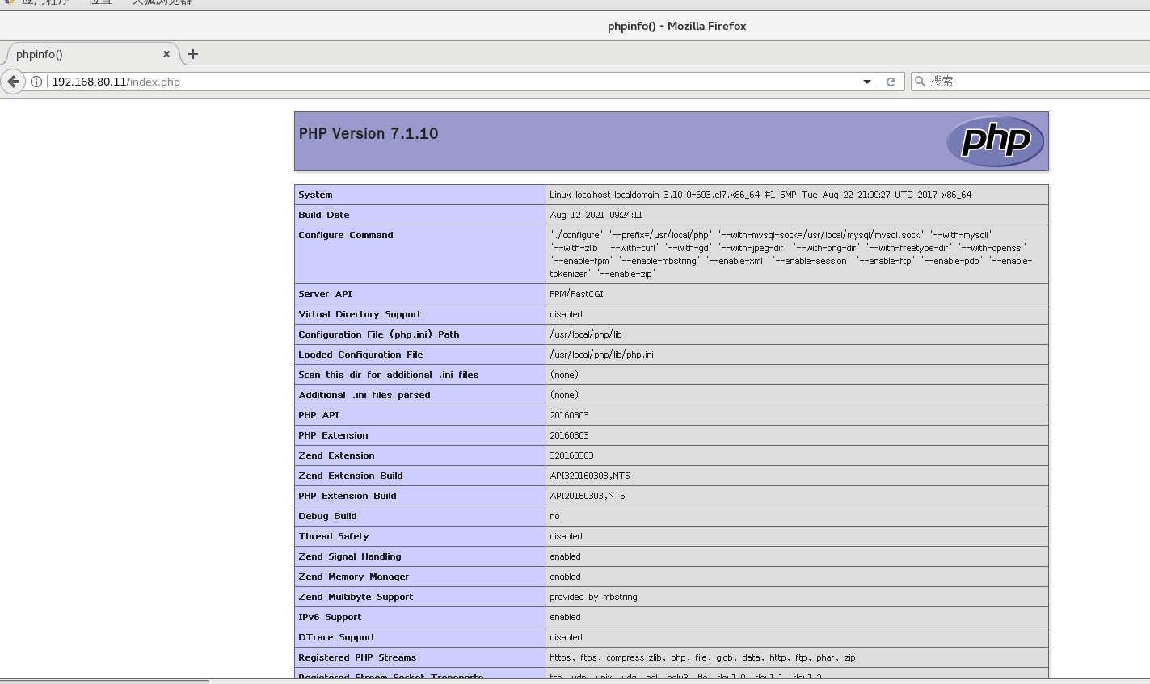Viewport: 1150px width, 684px height.
Task: Select Additional .ini files parsed label
Action: coord(364,395)
